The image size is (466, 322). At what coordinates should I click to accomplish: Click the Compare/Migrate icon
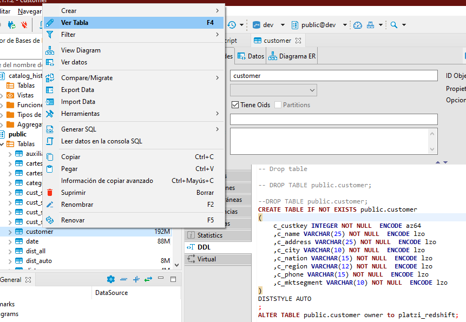click(50, 78)
